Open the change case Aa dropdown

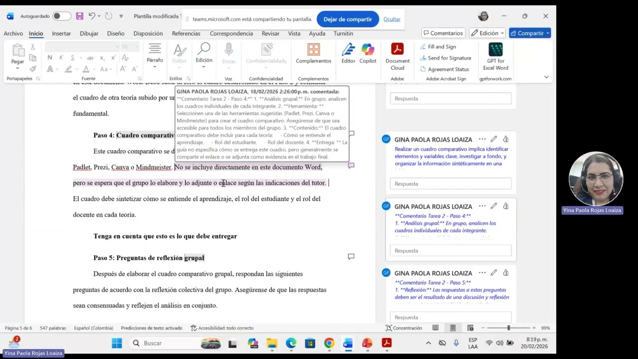106,69
